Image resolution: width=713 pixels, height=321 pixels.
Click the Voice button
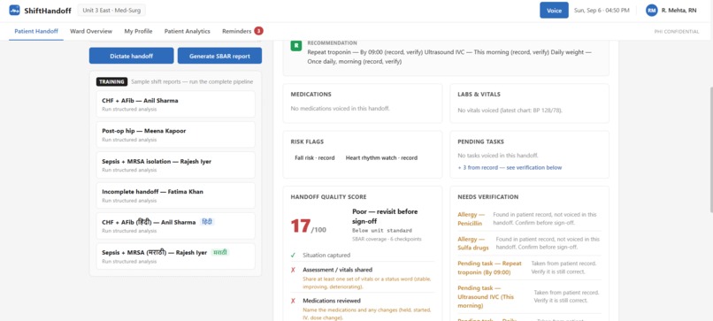pos(554,11)
